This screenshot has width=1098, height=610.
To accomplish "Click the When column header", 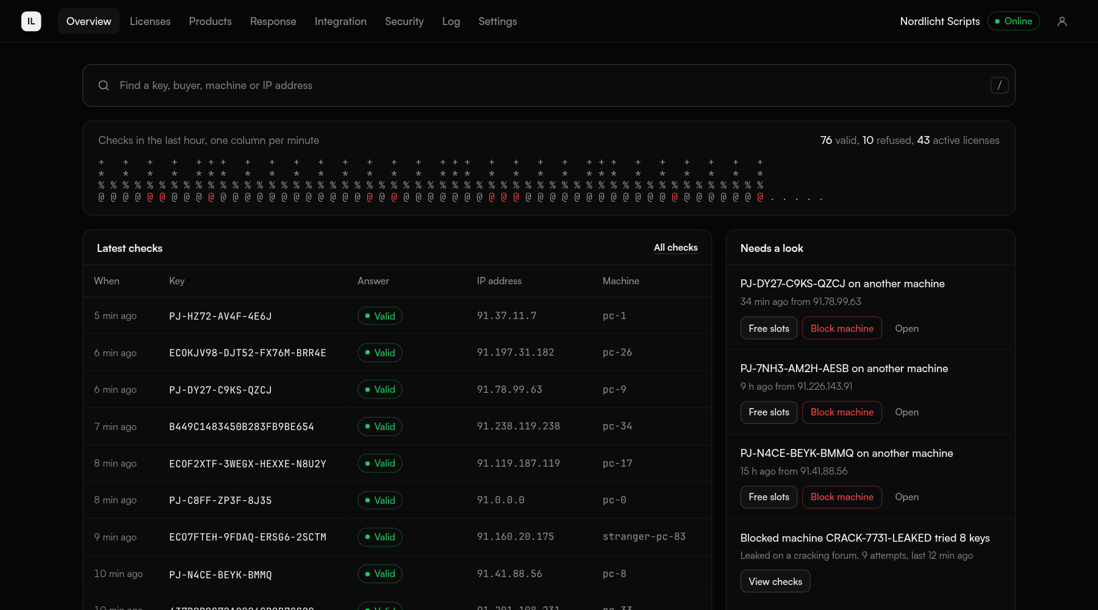I will click(x=107, y=281).
